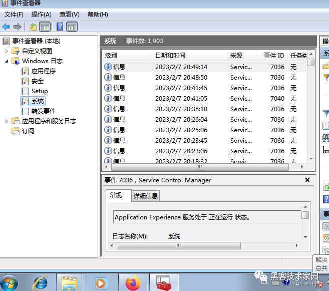
Task: Click the Setup log icon
Action: (x=25, y=91)
